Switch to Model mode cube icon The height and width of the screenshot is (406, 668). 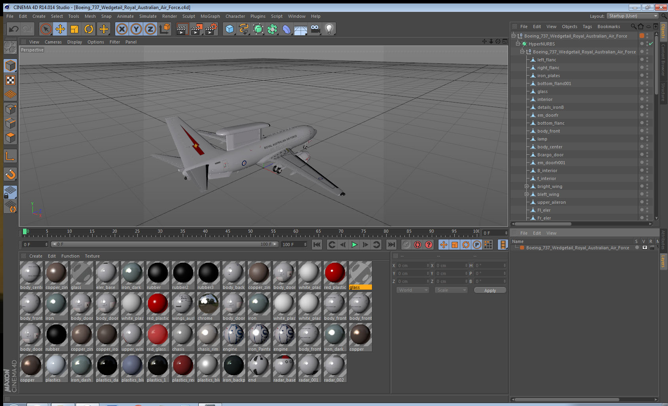pos(10,66)
